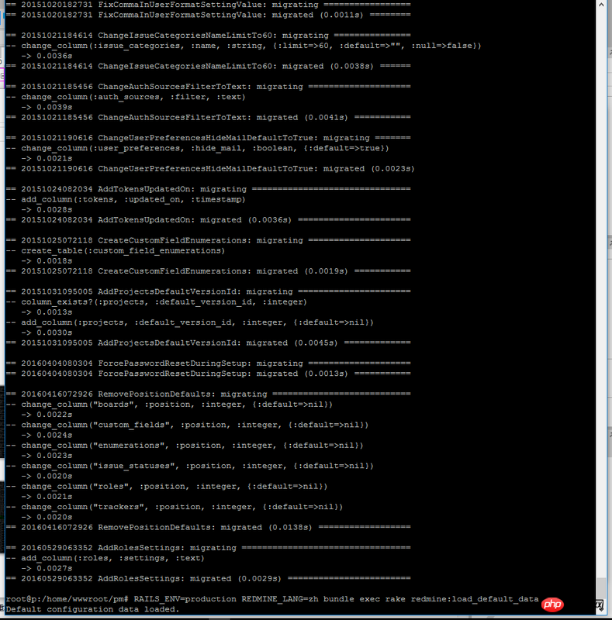Click the AddTokensUpdatedOn migrated (0.0036s) line
This screenshot has width=612, height=620.
point(209,220)
